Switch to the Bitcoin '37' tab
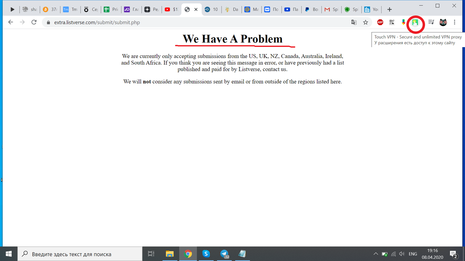The width and height of the screenshot is (465, 261). pos(50,9)
